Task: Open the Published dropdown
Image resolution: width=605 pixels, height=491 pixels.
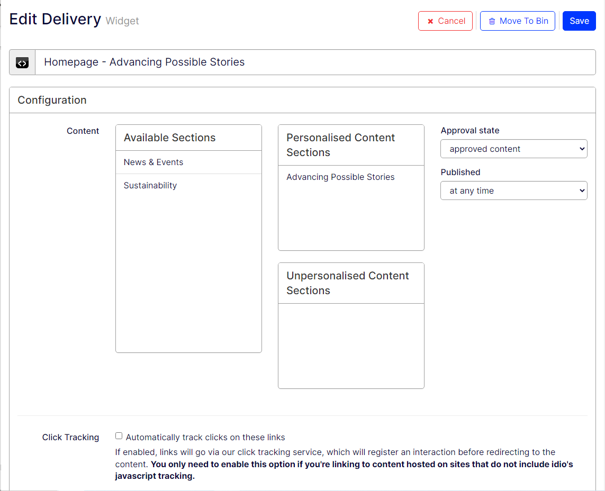Action: tap(513, 191)
